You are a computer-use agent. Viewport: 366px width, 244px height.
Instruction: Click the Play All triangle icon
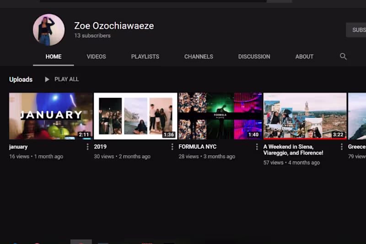(47, 79)
